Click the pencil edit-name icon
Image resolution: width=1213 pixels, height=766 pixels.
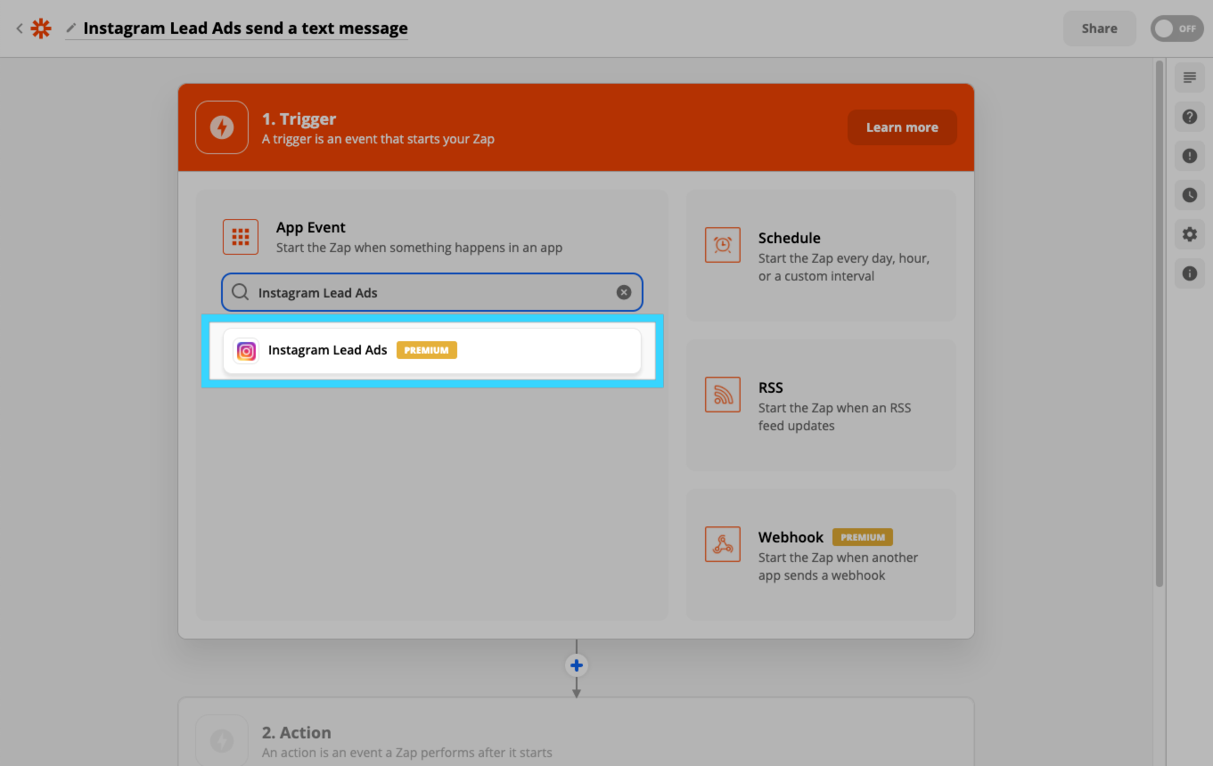[x=71, y=29]
